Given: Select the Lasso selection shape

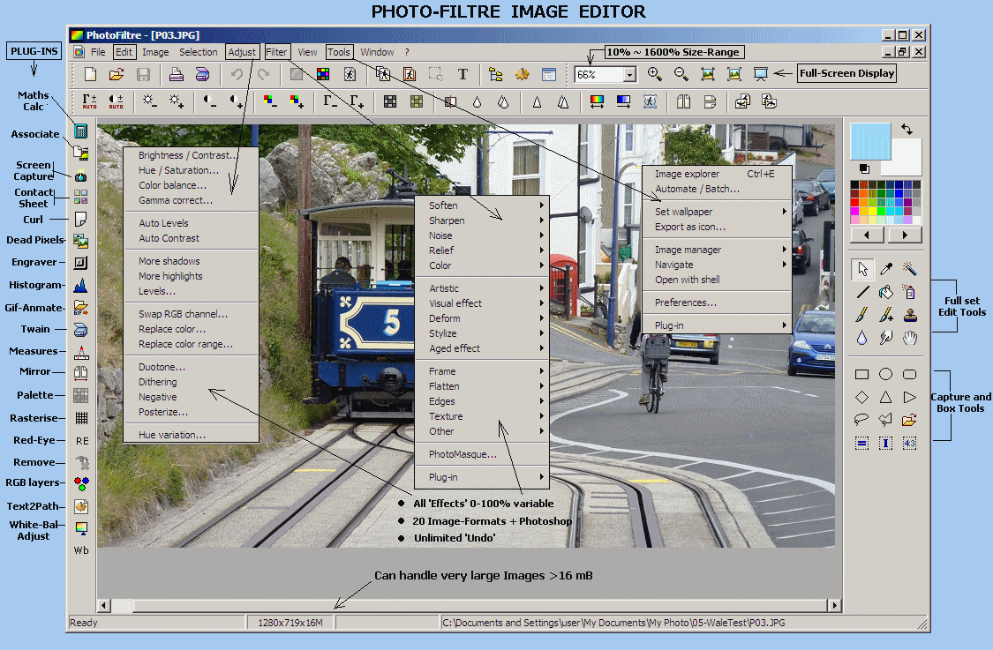Looking at the screenshot, I should click(861, 419).
